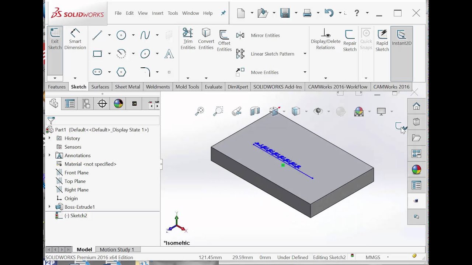Select the sketch Text tool
This screenshot has width=472, height=265.
pos(169,54)
